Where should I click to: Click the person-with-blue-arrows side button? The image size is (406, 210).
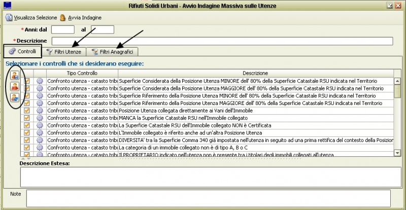point(15,97)
